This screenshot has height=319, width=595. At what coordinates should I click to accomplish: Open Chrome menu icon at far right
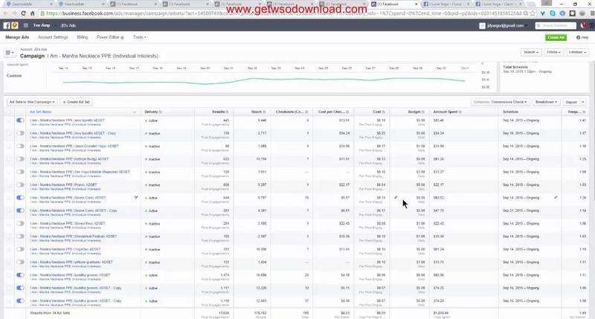(592, 13)
